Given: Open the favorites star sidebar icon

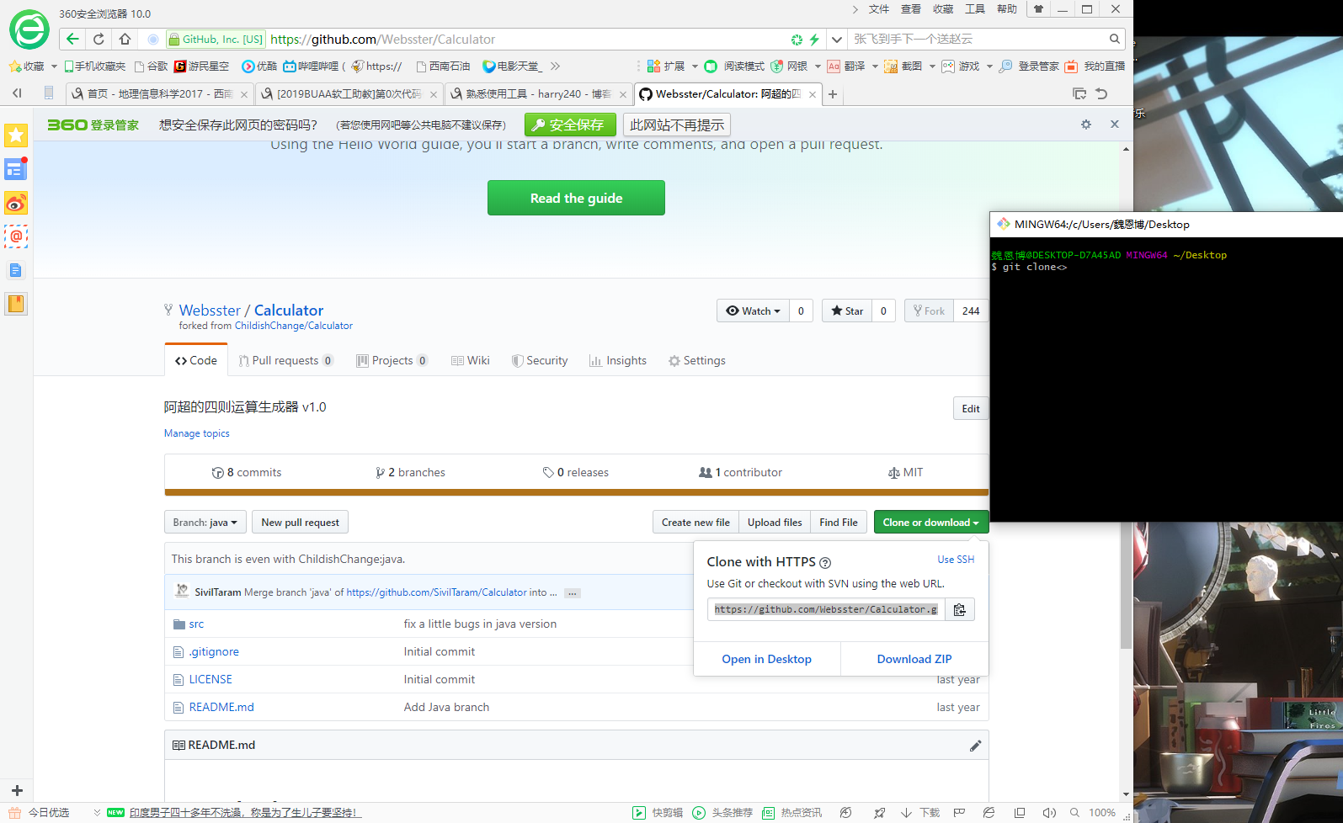Looking at the screenshot, I should tap(16, 135).
